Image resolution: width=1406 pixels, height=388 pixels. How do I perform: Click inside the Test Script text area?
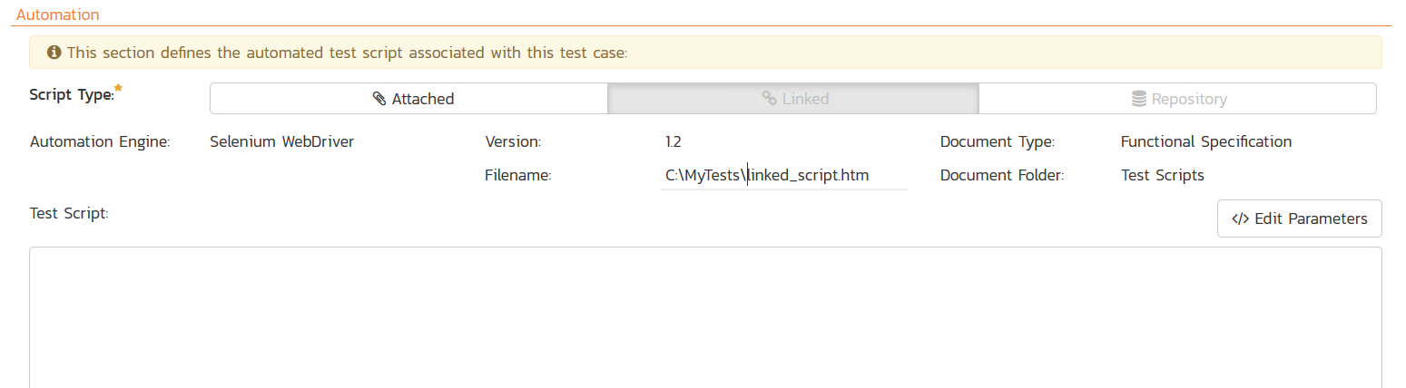point(705,317)
